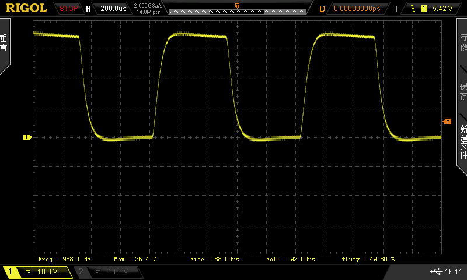Click the red STOP run status indicator
Viewport: 467px width, 280px height.
68,9
